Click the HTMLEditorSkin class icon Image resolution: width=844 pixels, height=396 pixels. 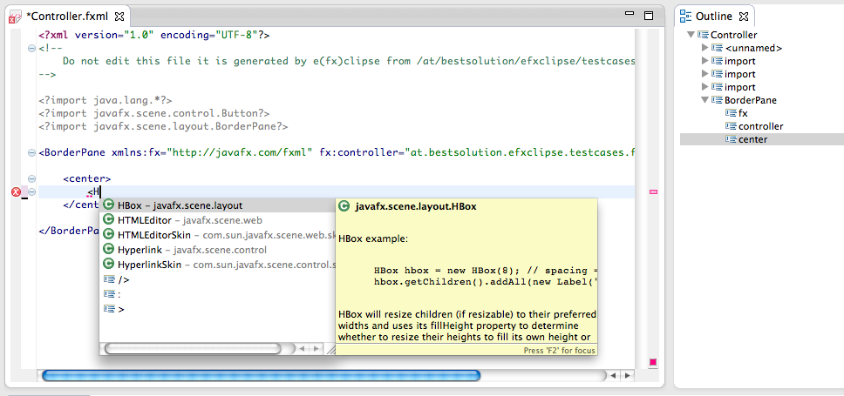pyautogui.click(x=109, y=235)
